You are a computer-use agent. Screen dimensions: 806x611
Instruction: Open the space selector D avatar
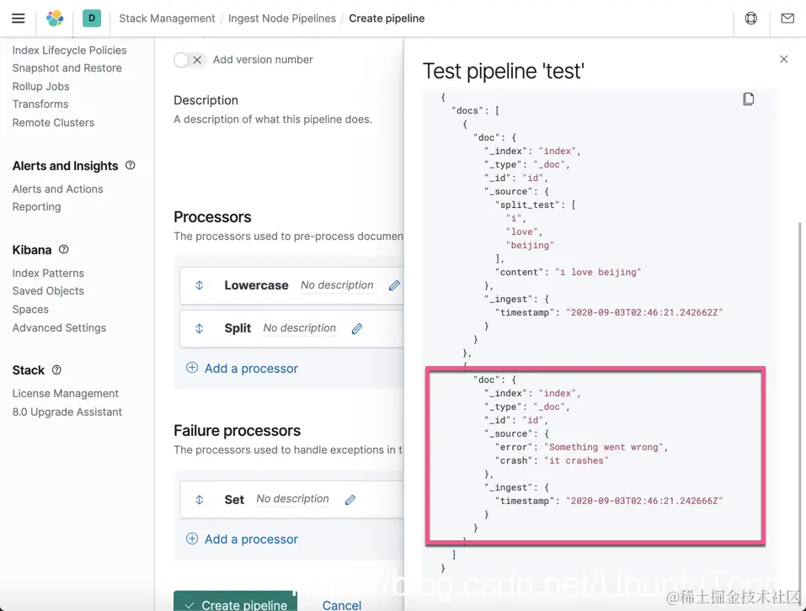click(x=92, y=19)
